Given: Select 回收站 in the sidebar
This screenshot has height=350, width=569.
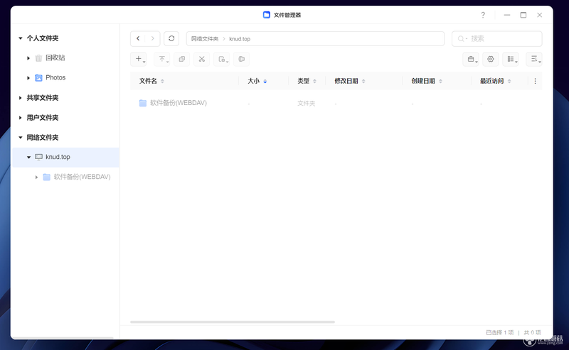Looking at the screenshot, I should 55,58.
